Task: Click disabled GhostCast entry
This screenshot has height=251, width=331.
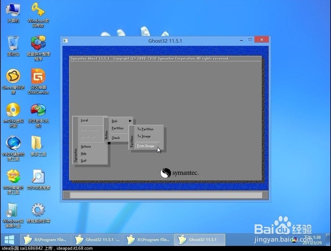Action: pyautogui.click(x=88, y=137)
